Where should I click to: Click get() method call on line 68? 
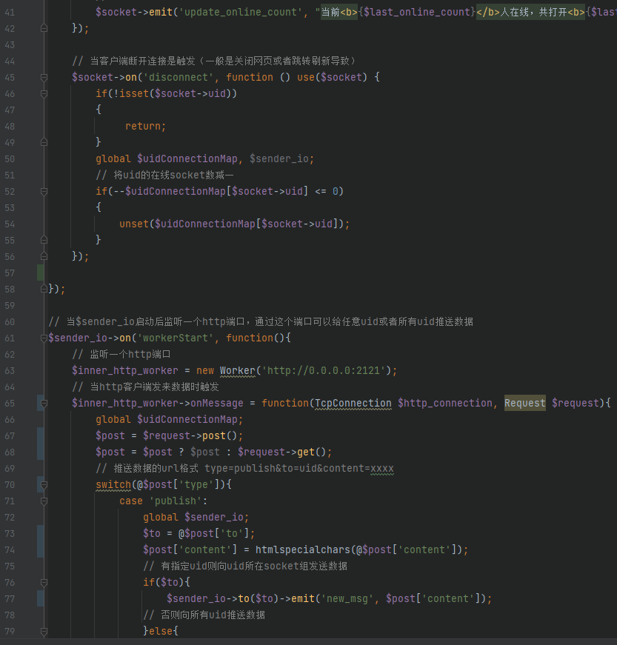[x=311, y=452]
